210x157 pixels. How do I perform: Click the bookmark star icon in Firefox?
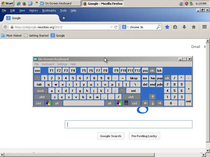coord(167,27)
